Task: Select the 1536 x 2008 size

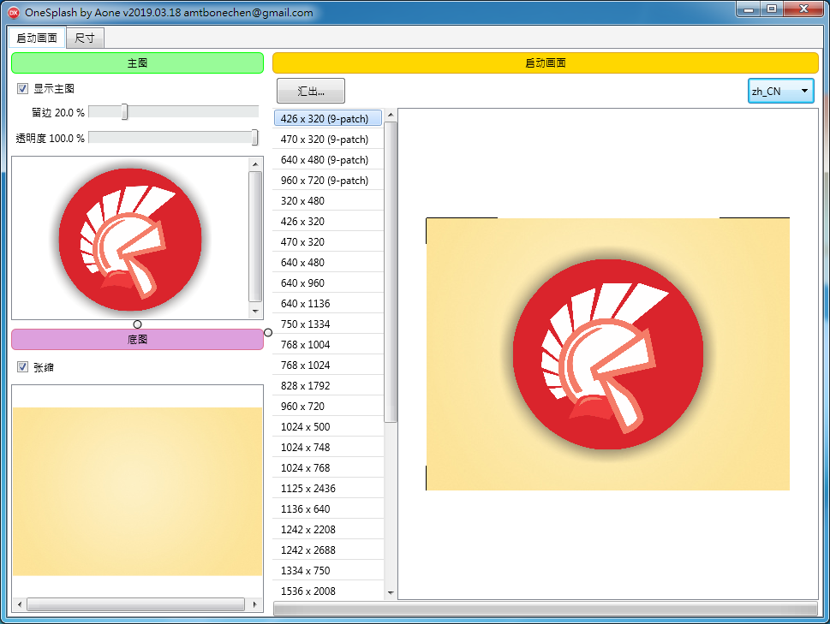Action: [328, 591]
